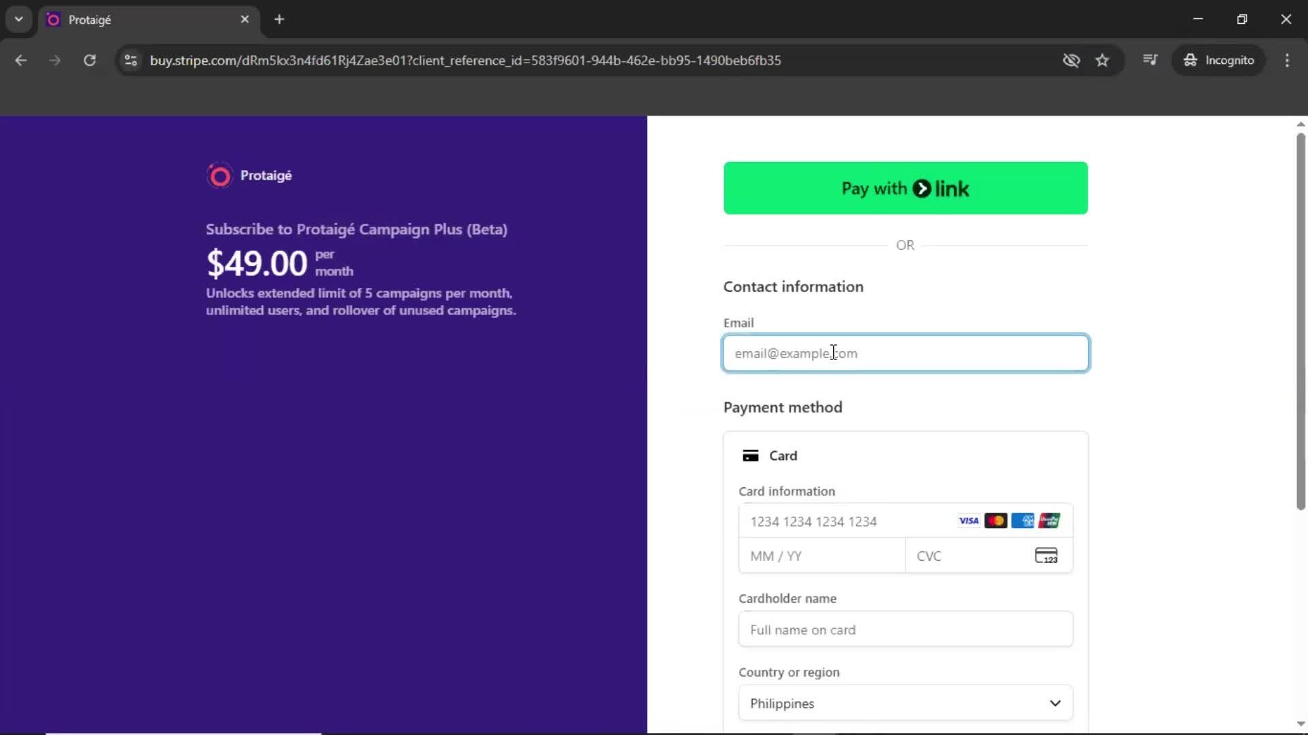Reload the Stripe checkout page
1308x735 pixels.
coord(89,60)
